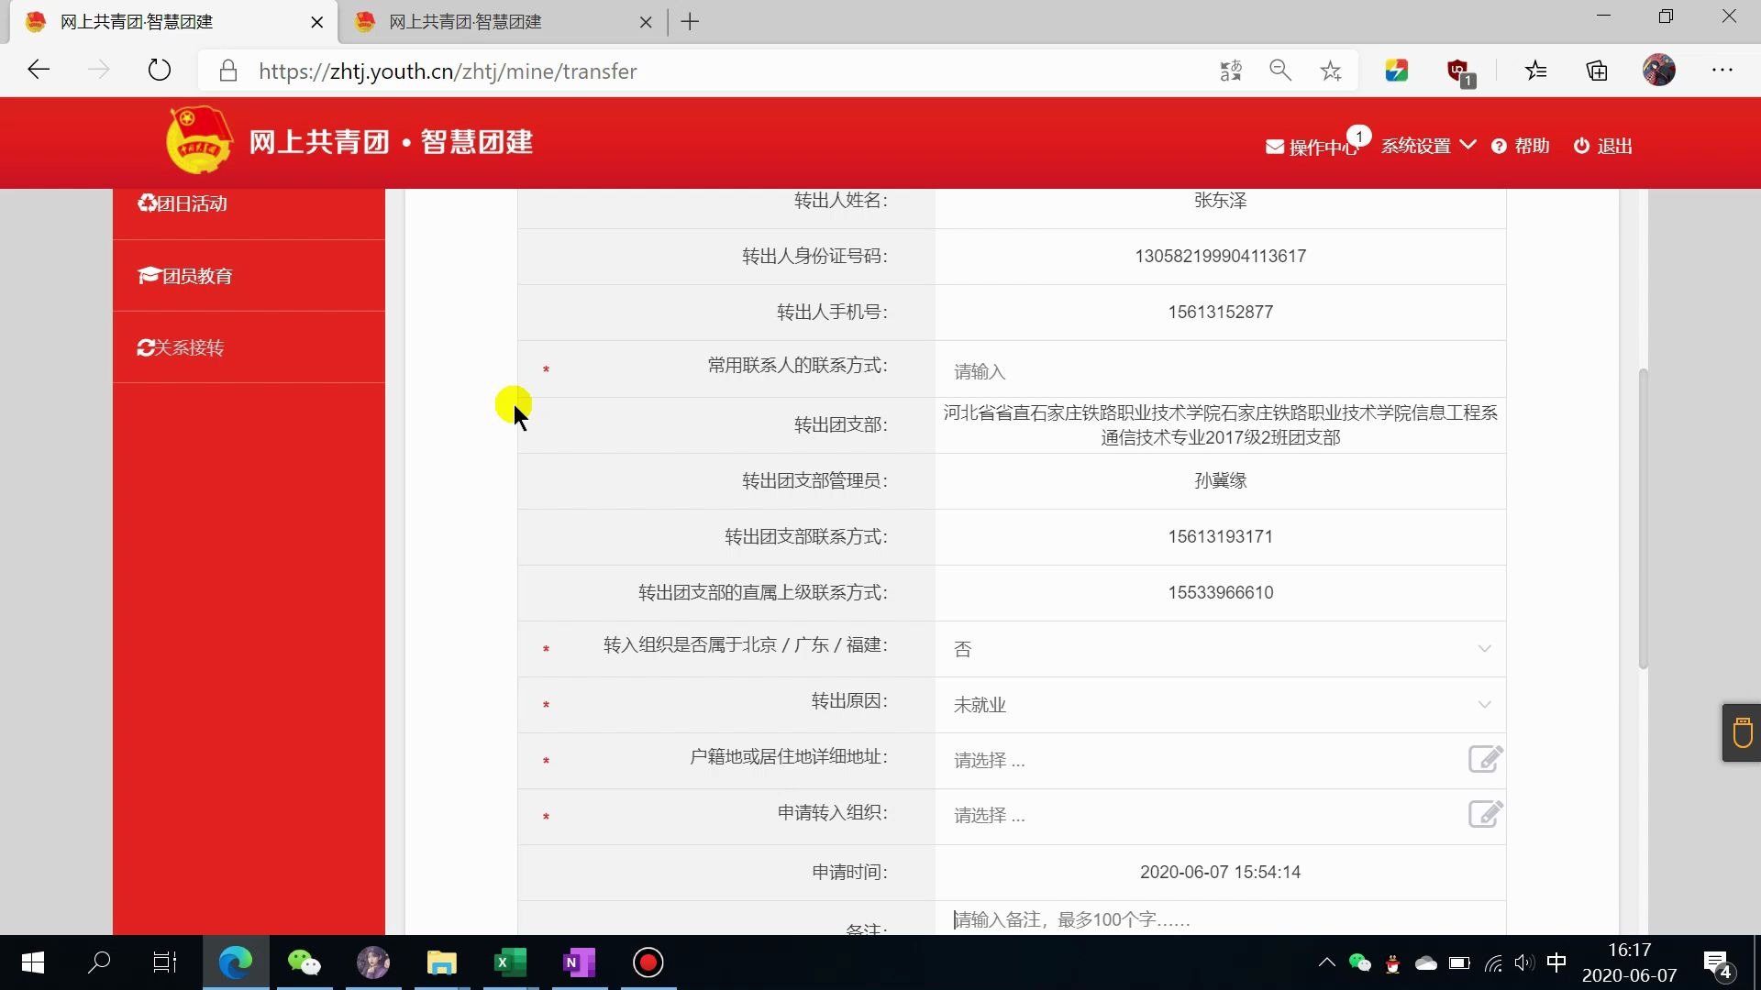Expand the 转入组织是否属于北京/广东/福建 dropdown
The image size is (1761, 990).
[1220, 649]
